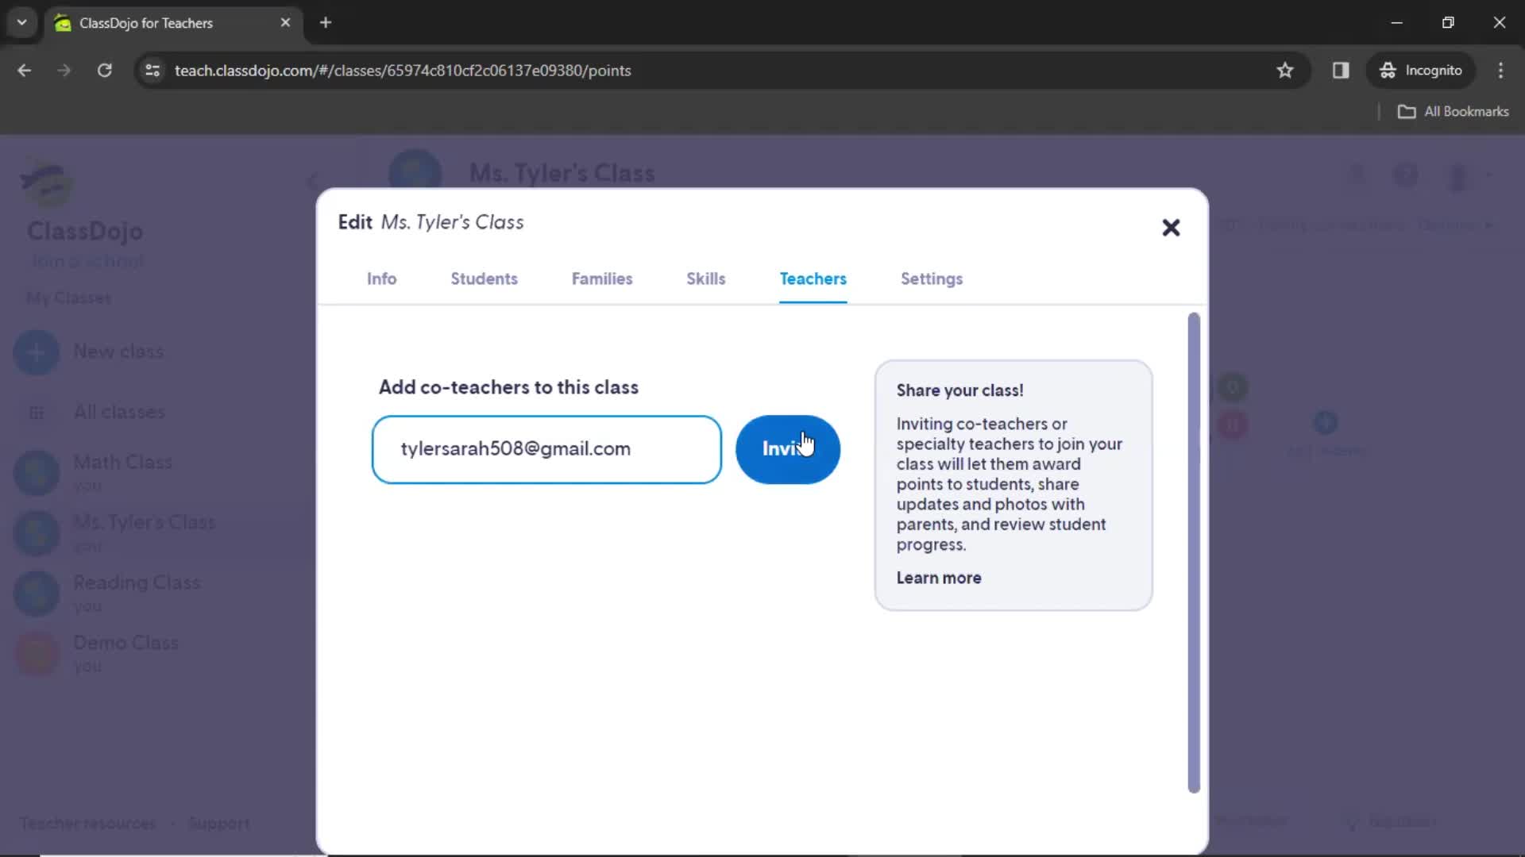
Task: Open Reading Class in sidebar
Action: (137, 582)
